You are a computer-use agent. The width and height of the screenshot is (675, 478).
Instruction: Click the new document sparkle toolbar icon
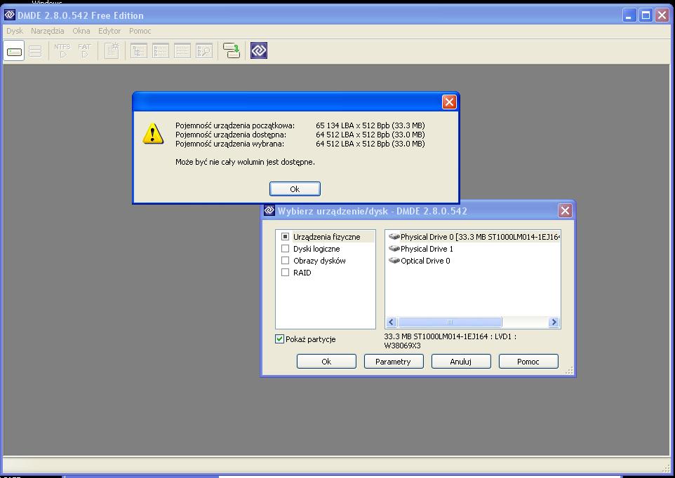[x=112, y=50]
